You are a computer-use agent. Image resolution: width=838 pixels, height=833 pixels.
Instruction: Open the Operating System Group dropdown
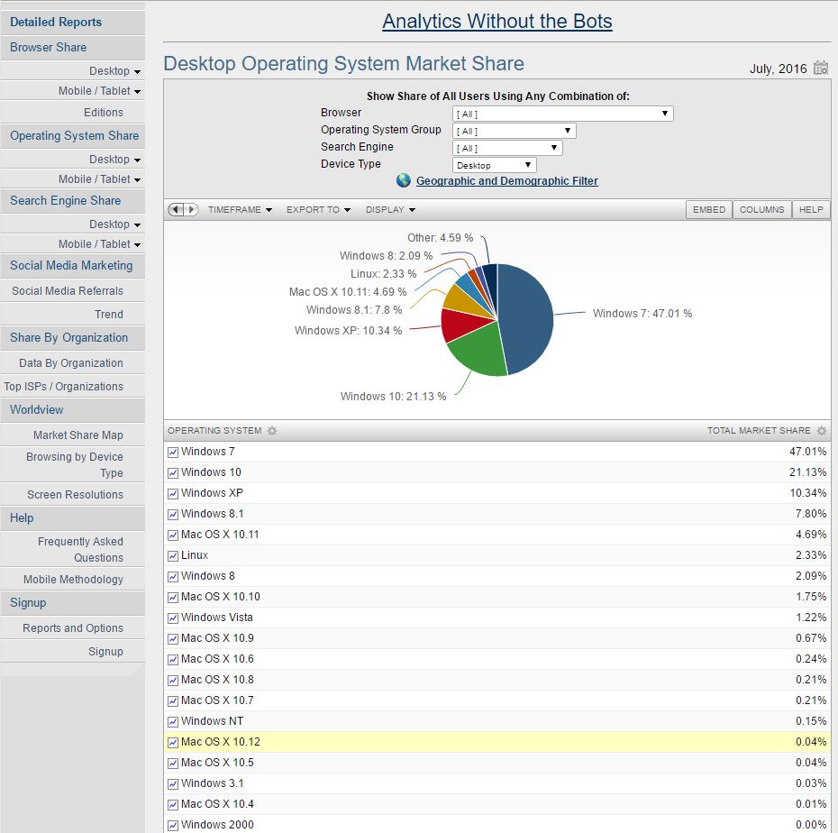click(515, 131)
